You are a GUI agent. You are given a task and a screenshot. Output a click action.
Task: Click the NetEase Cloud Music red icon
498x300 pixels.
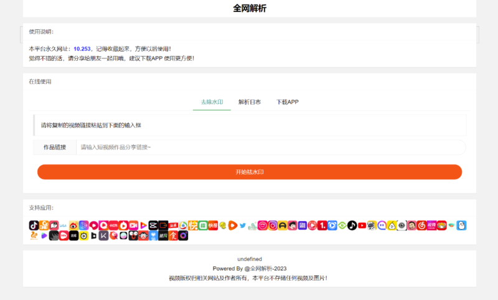point(421,225)
